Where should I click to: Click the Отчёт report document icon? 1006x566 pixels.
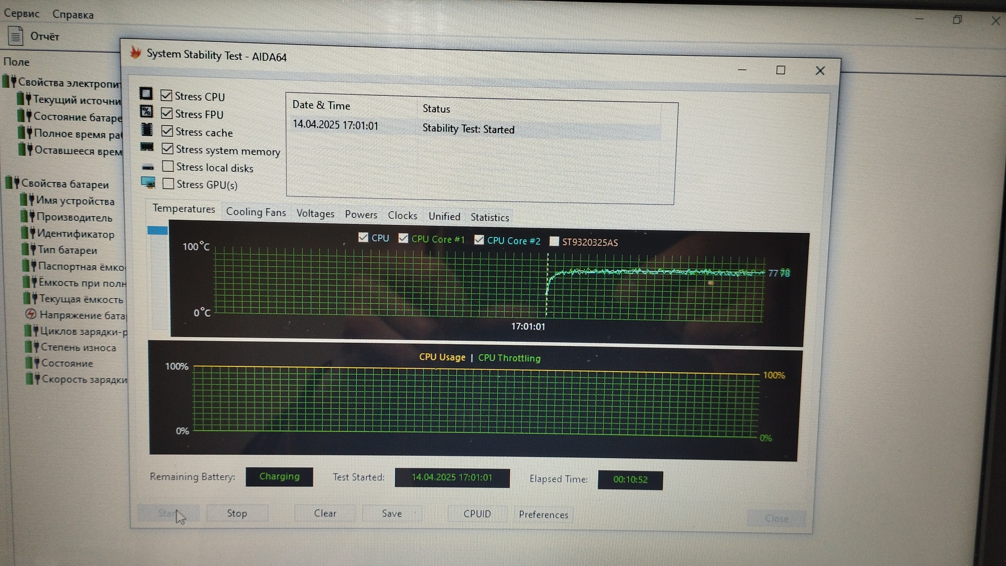click(15, 36)
